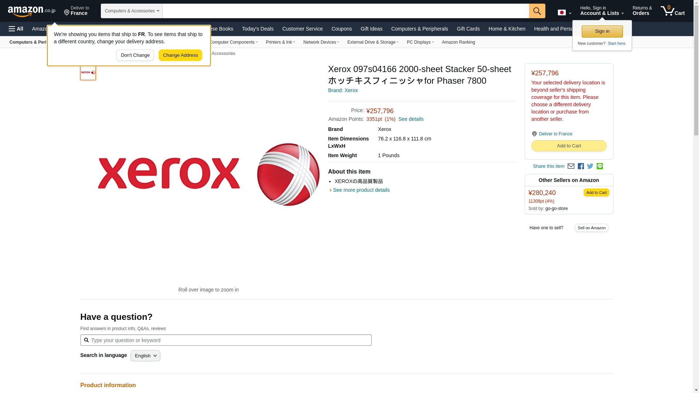This screenshot has height=393, width=699.
Task: Click See more product details link
Action: (361, 190)
